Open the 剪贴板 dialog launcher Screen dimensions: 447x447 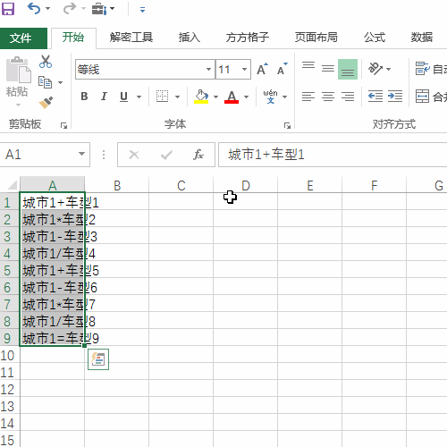tap(63, 125)
